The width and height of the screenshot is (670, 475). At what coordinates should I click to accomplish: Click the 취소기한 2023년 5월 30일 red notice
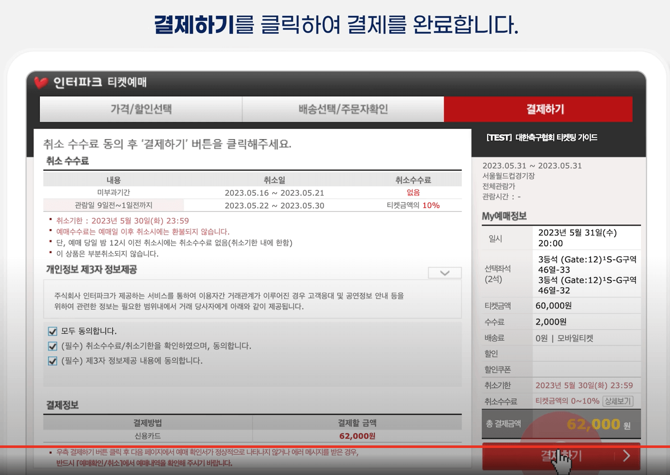123,221
